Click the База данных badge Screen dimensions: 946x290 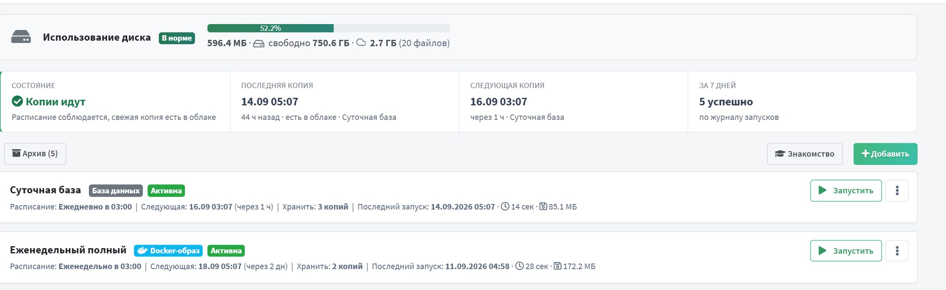pyautogui.click(x=116, y=191)
